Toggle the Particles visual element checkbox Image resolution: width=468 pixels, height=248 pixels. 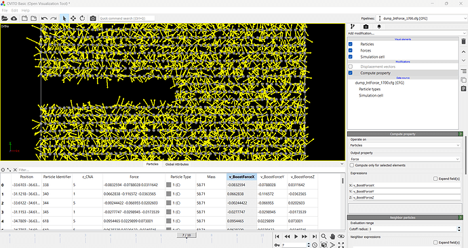[351, 44]
